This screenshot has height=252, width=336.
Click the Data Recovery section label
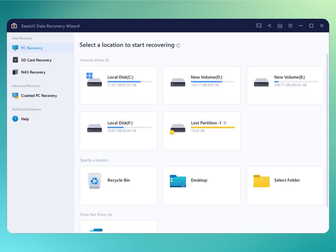click(22, 38)
